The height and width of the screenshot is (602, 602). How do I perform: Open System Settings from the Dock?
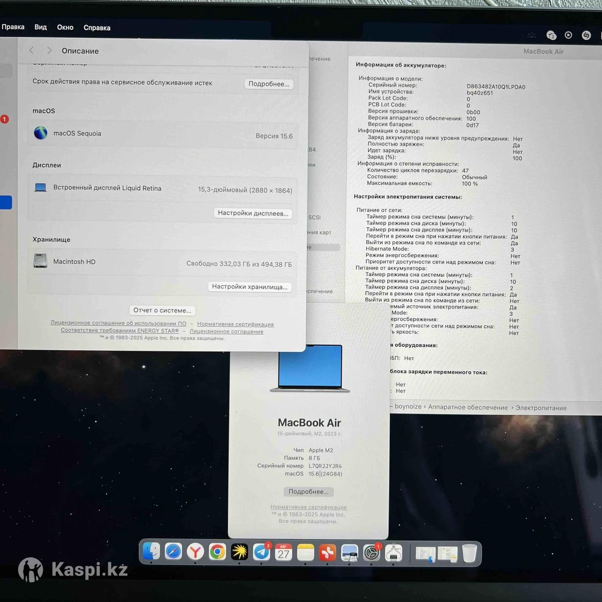[372, 553]
